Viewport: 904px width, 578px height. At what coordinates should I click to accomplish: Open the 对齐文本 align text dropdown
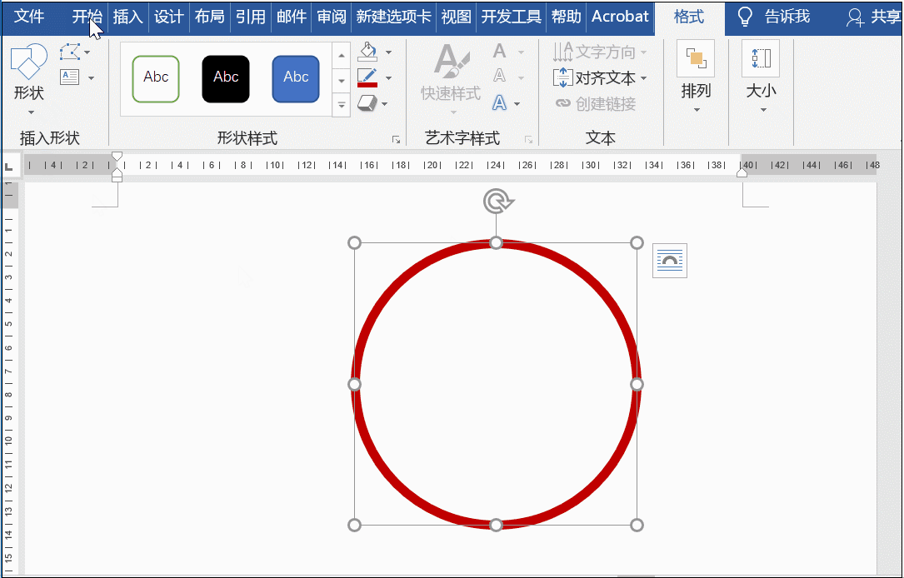tap(597, 77)
